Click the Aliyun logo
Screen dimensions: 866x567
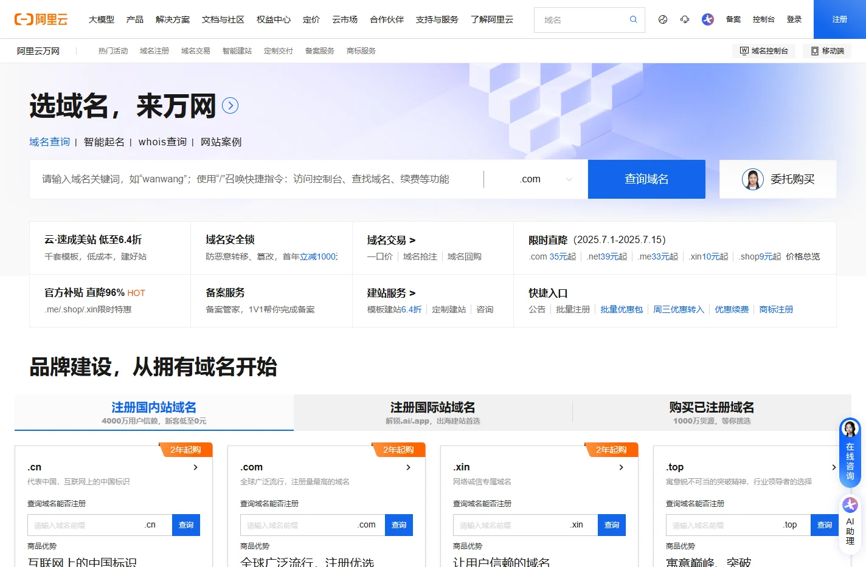(x=41, y=19)
